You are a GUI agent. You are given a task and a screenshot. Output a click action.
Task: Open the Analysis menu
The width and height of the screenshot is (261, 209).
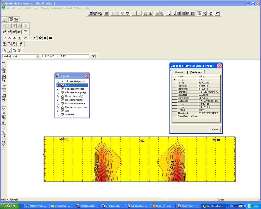[x=45, y=8]
